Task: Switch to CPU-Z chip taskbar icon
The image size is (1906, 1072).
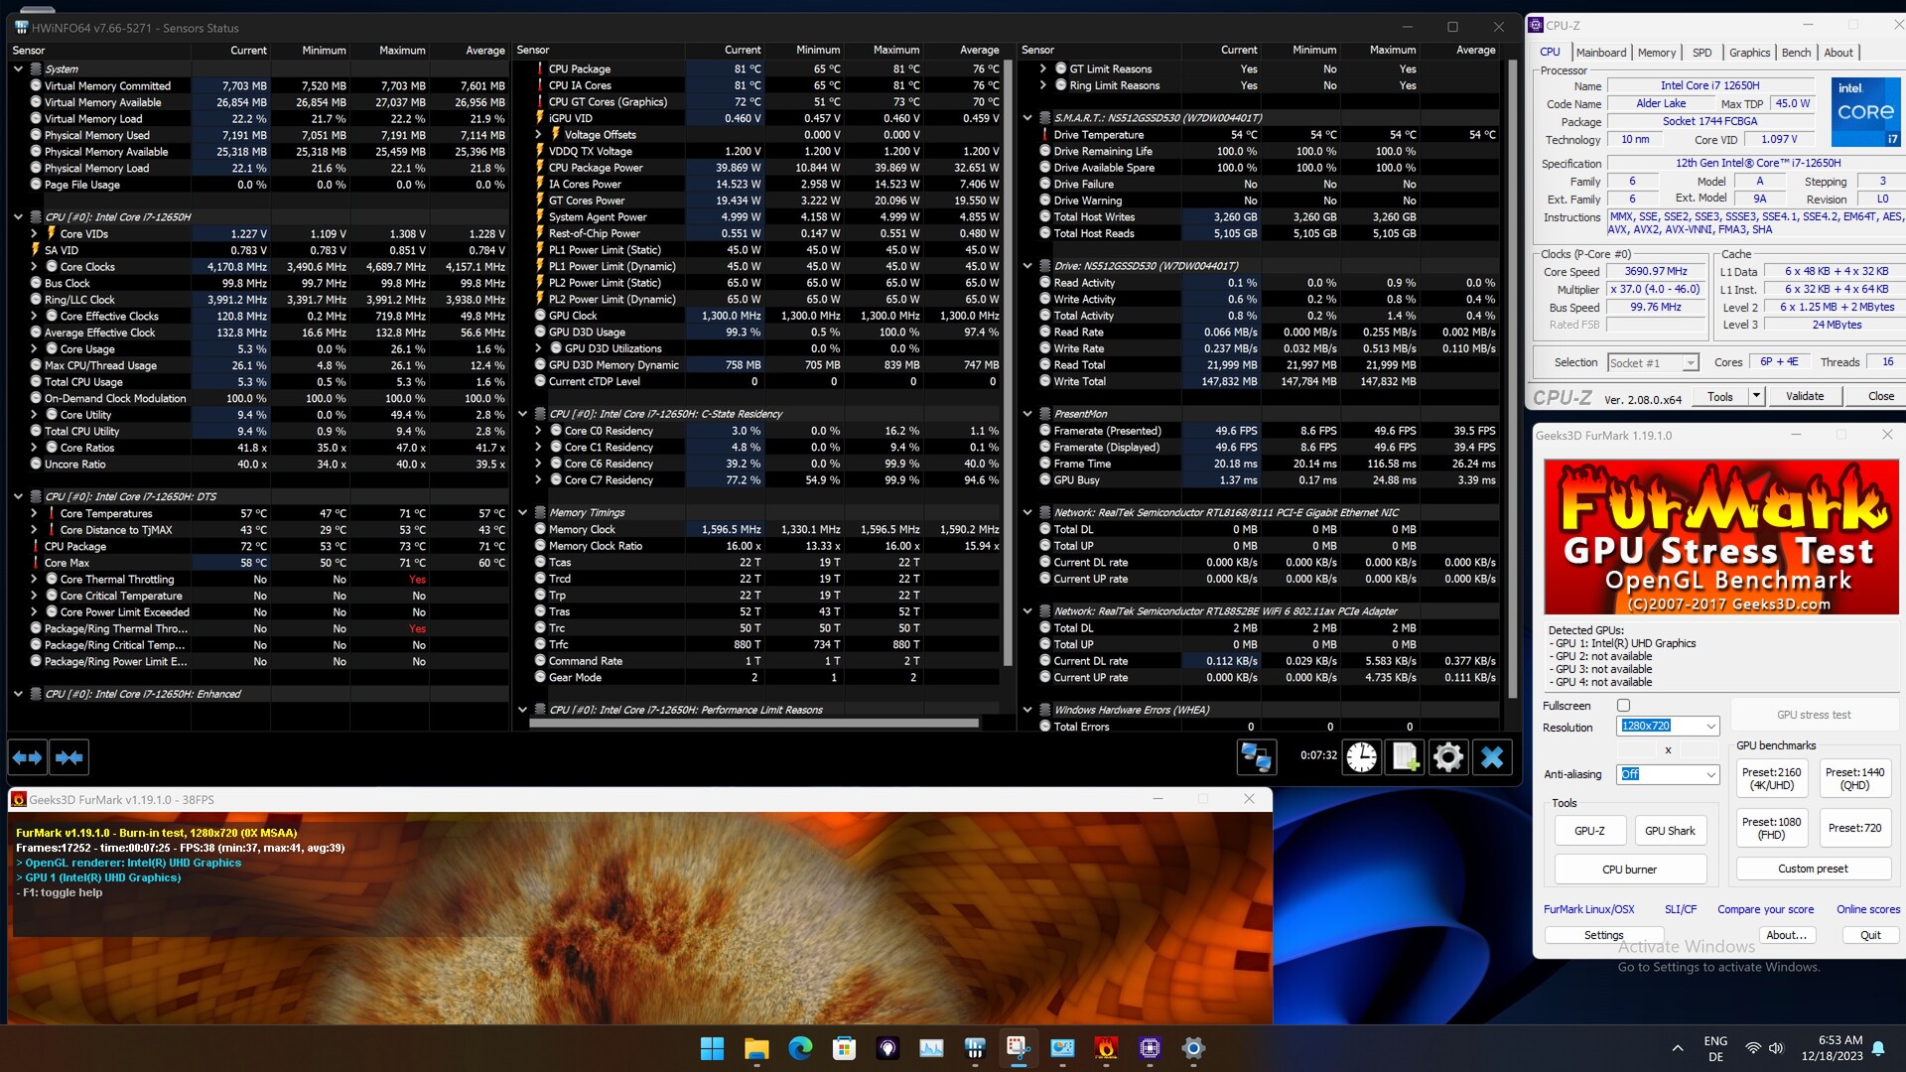Action: click(1150, 1048)
